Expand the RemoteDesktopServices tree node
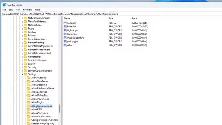The height and width of the screenshot is (125, 222). 22,46
